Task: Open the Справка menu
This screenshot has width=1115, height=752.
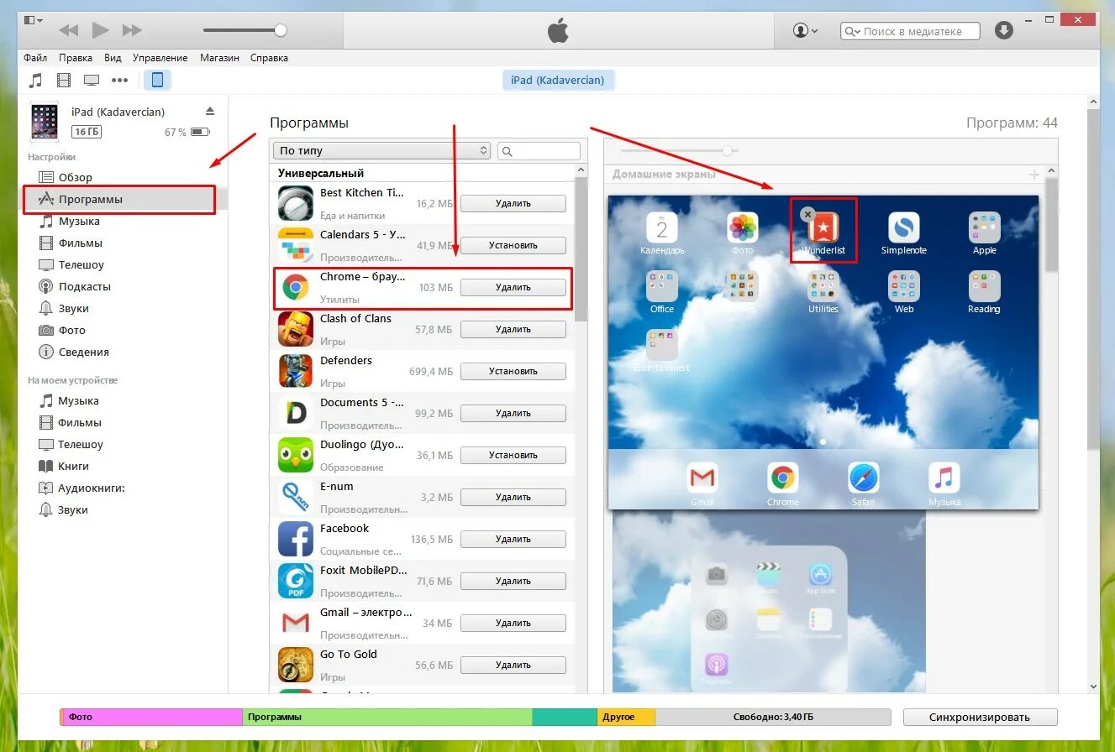Action: [269, 58]
